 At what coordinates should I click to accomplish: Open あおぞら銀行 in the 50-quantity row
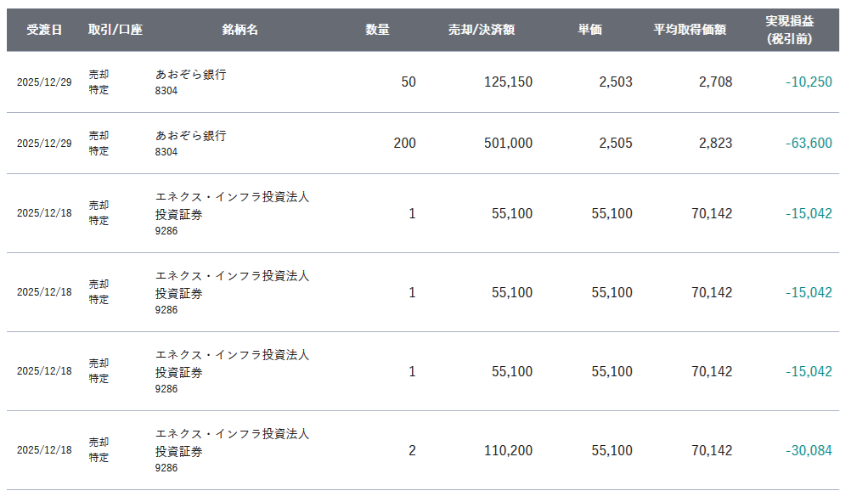click(x=191, y=75)
